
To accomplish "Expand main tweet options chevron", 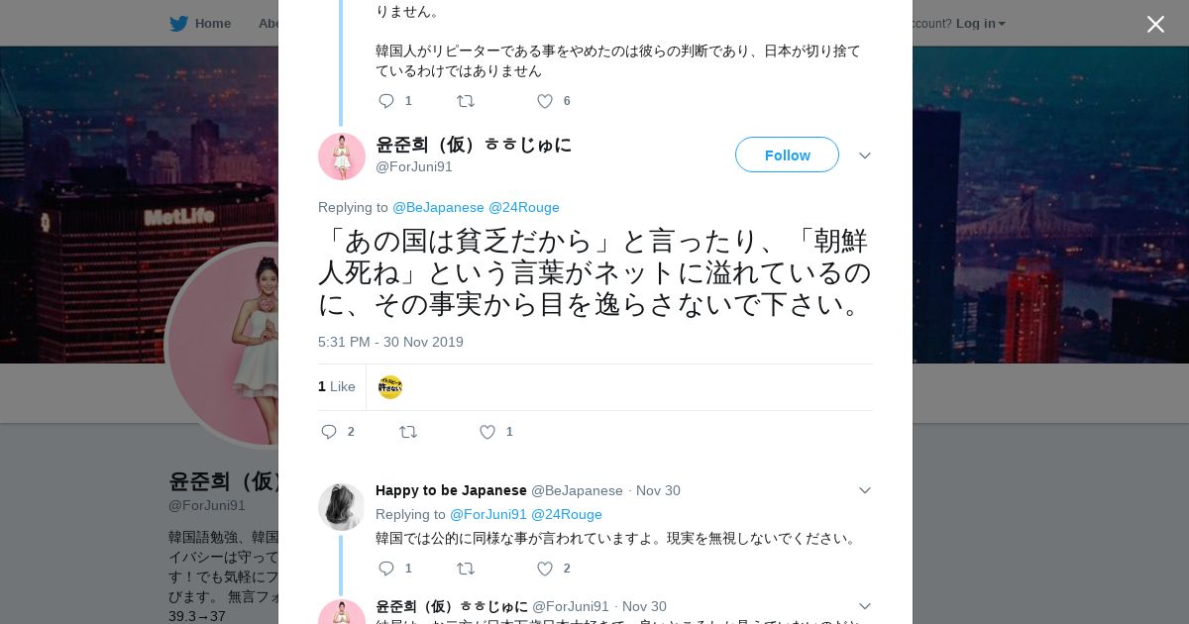I will (864, 156).
